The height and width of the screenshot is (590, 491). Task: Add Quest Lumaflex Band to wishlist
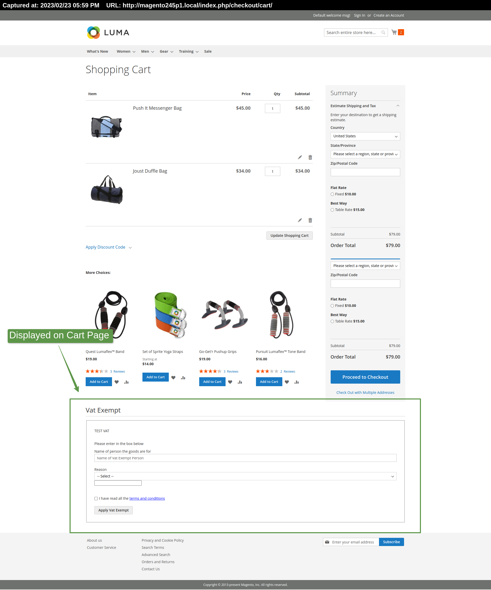coord(117,382)
